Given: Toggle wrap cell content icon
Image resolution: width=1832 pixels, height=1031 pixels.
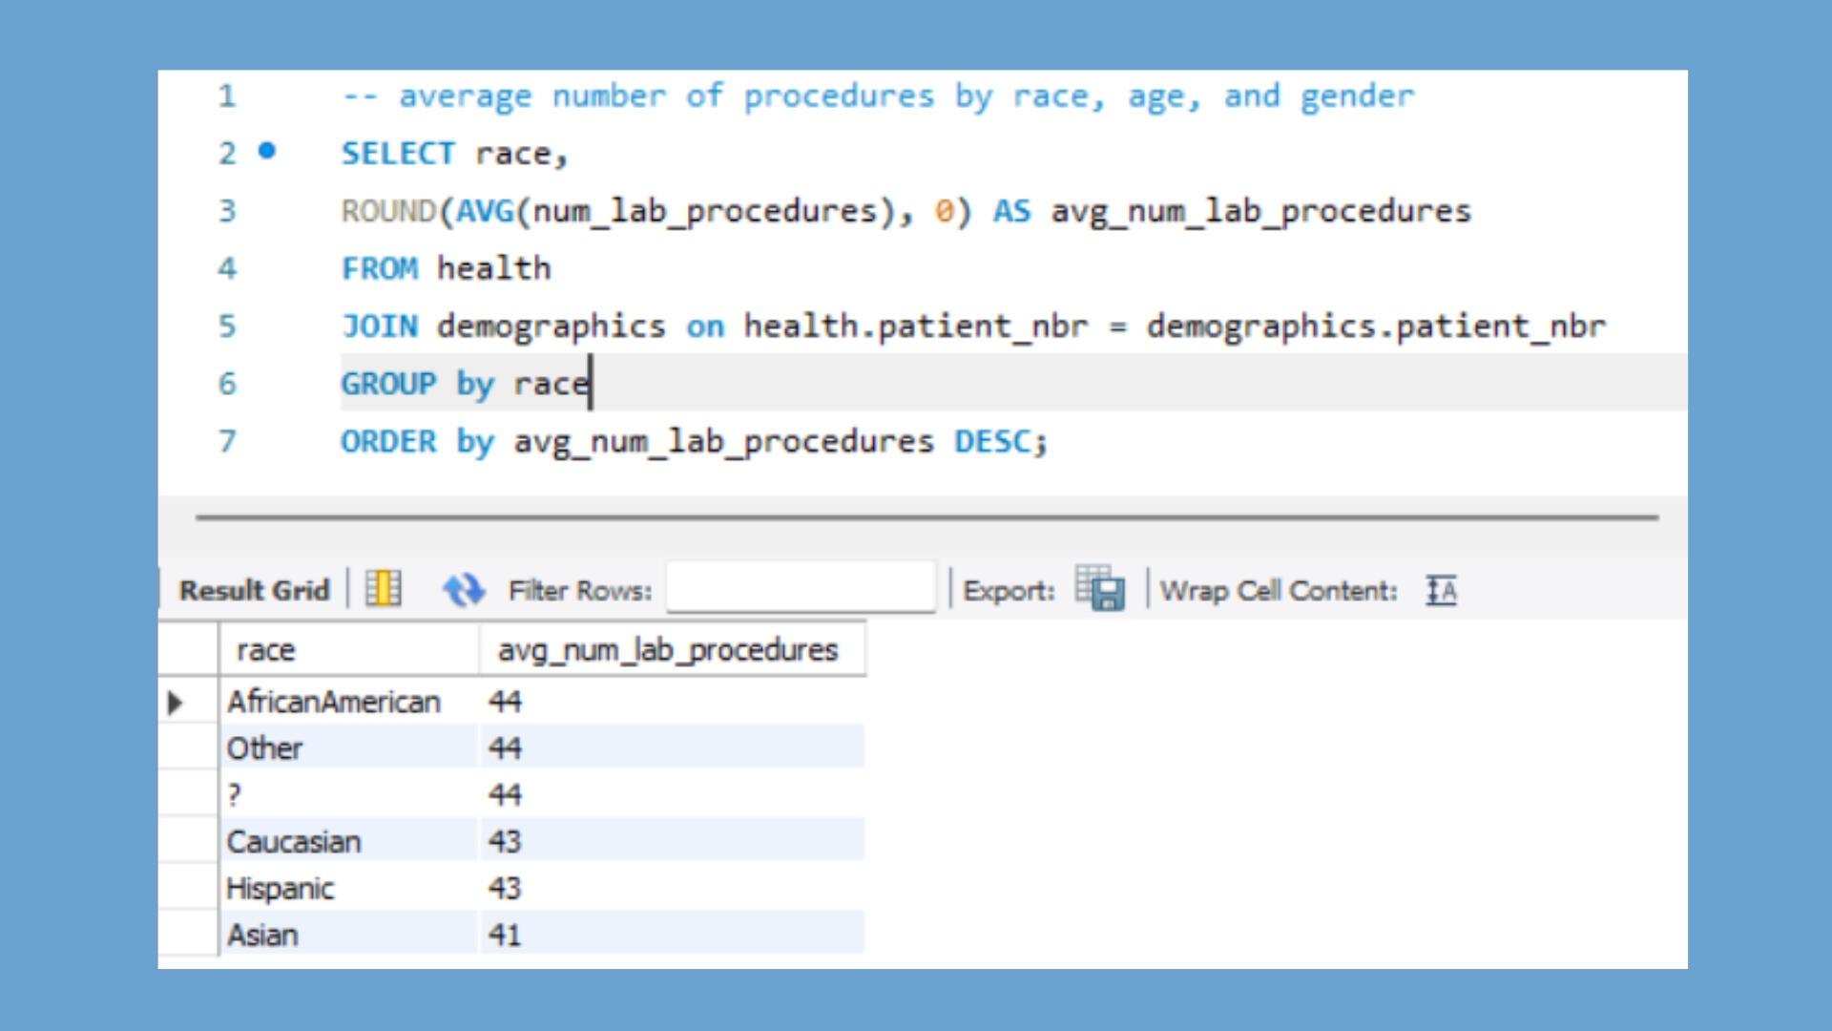Looking at the screenshot, I should point(1441,590).
